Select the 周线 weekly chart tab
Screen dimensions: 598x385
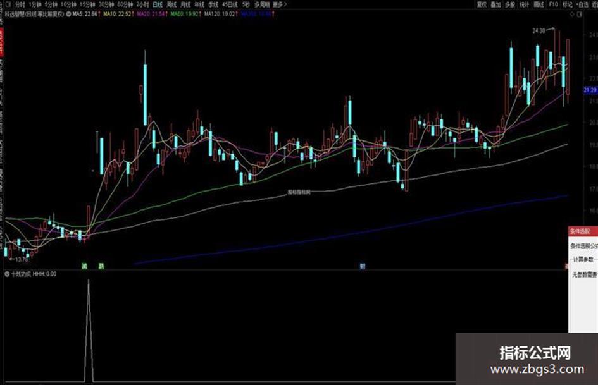pyautogui.click(x=171, y=4)
